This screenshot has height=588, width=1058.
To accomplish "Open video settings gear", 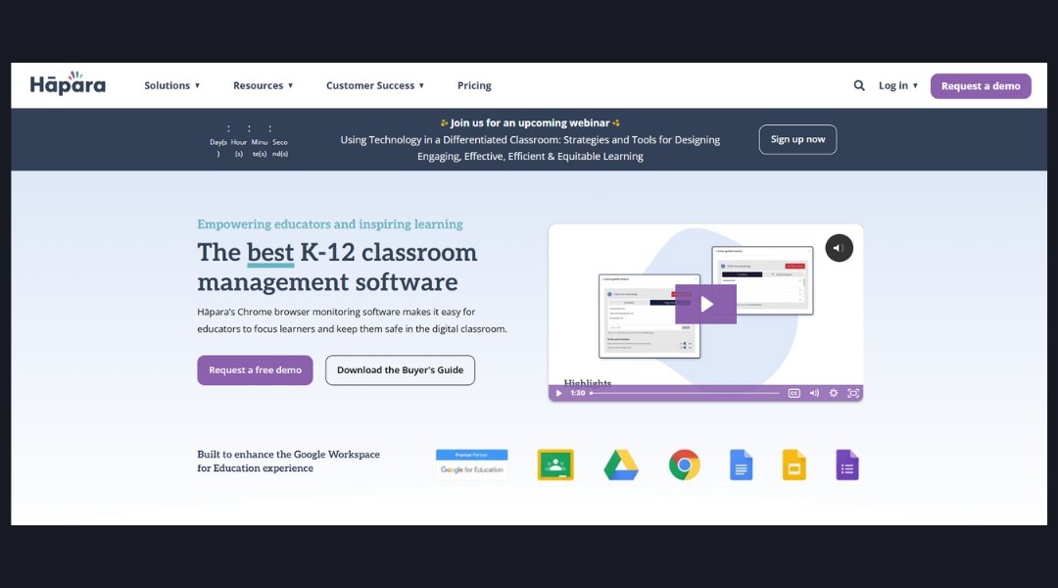I will click(834, 393).
